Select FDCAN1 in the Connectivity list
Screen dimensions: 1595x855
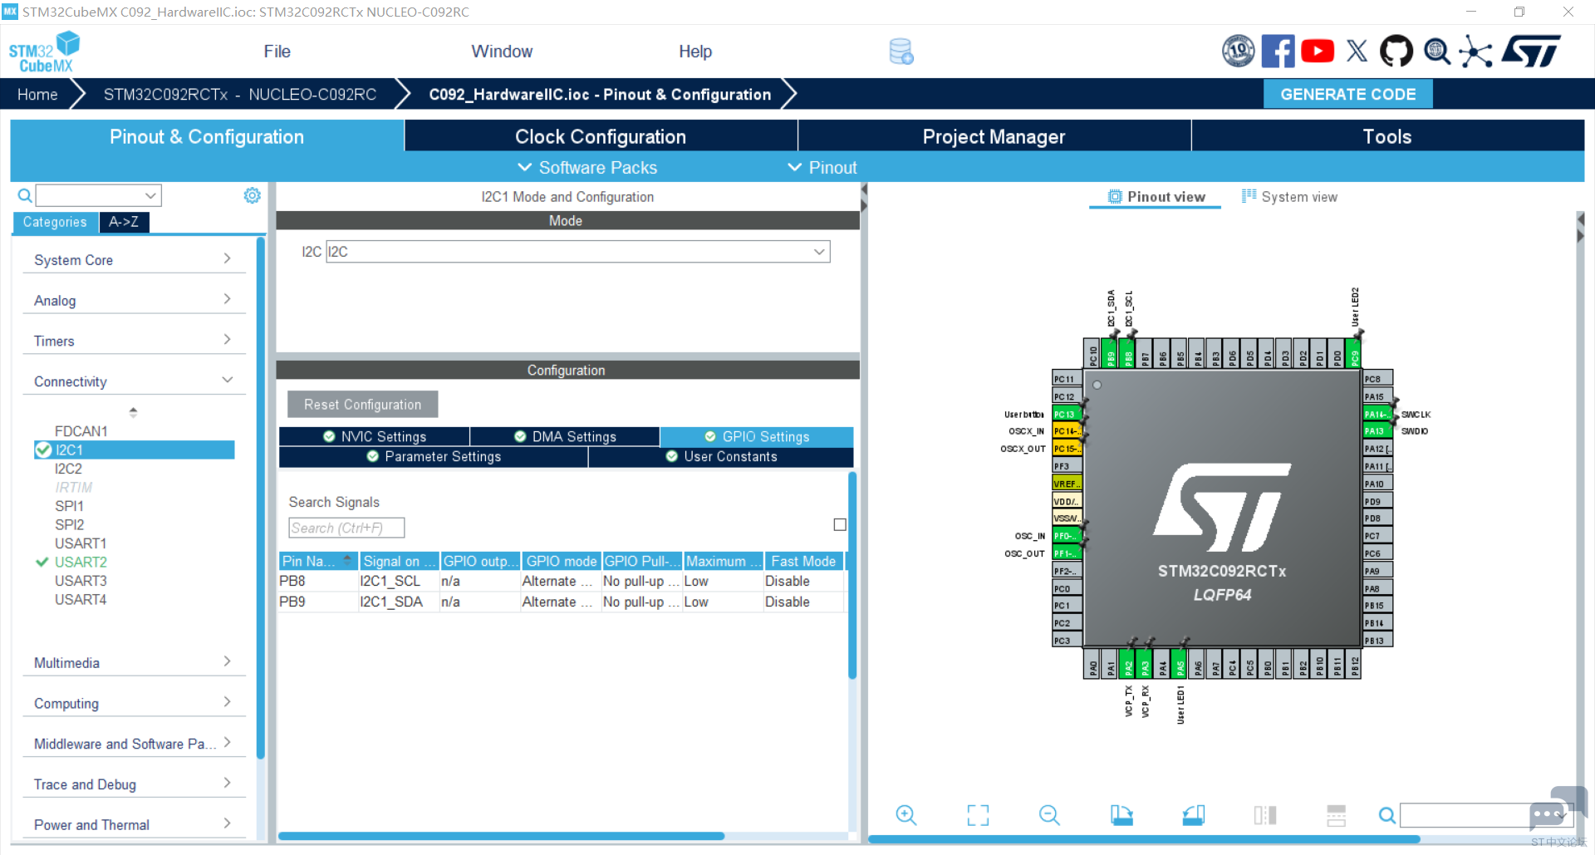click(x=81, y=431)
